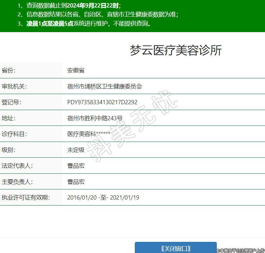Click the 【关闭窗口】 close window button
The width and height of the screenshot is (265, 253).
pyautogui.click(x=176, y=248)
